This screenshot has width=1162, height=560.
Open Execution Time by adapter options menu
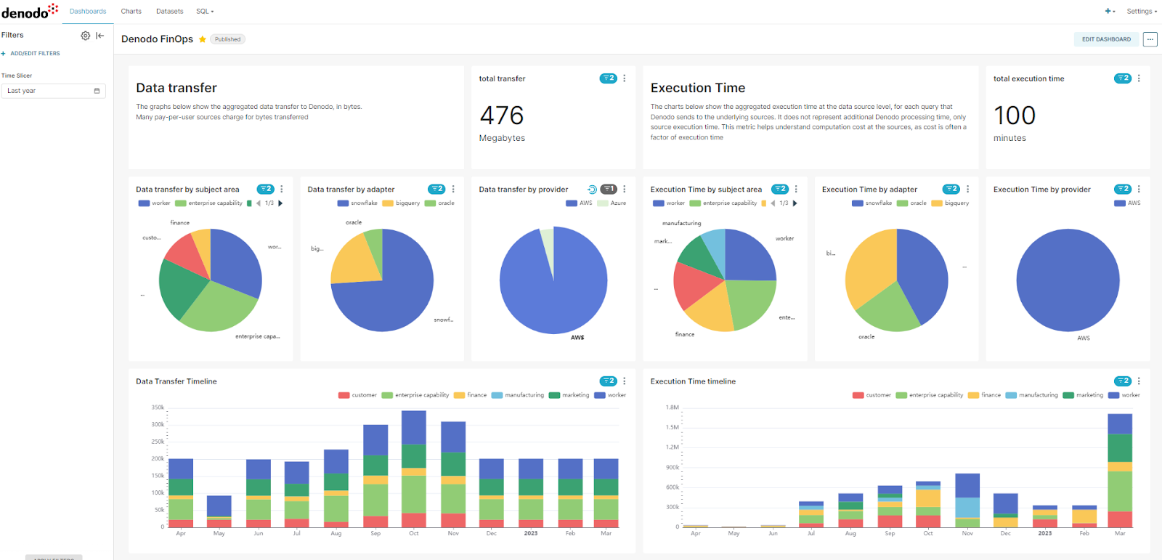pos(967,189)
